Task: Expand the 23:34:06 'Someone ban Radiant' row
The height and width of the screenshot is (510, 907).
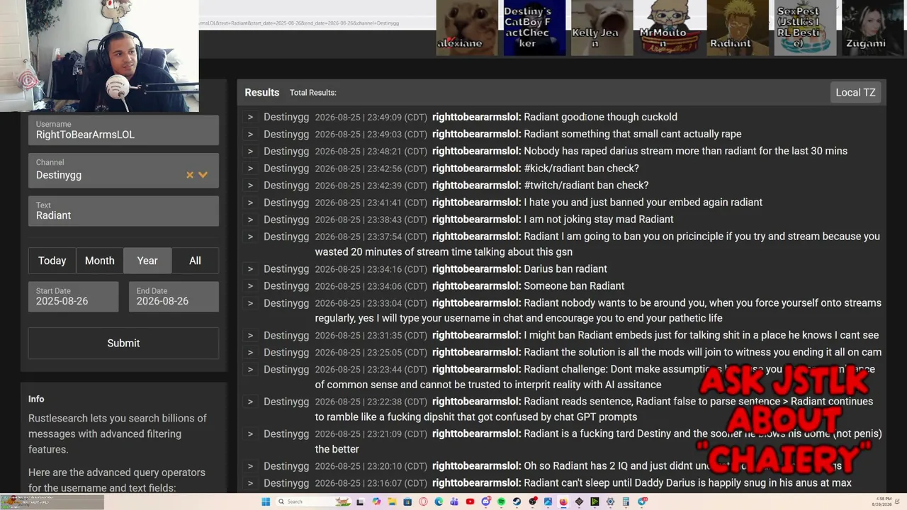Action: click(250, 285)
